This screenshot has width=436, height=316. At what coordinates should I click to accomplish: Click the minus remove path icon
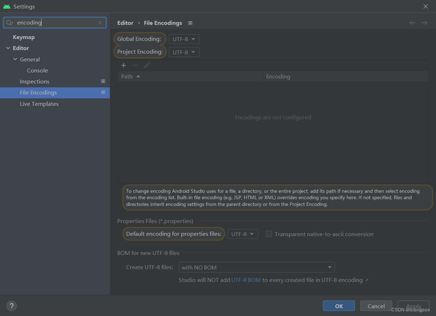click(135, 65)
